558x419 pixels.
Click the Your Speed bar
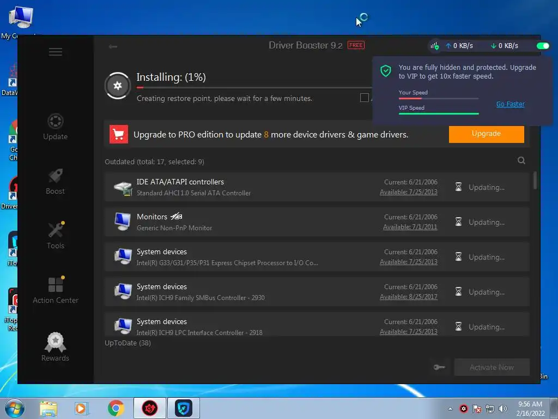[439, 98]
